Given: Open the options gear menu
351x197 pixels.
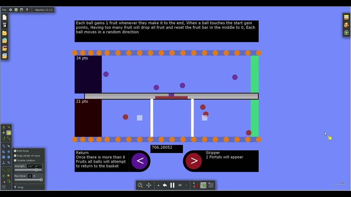Looking at the screenshot, I should (x=10, y=10).
